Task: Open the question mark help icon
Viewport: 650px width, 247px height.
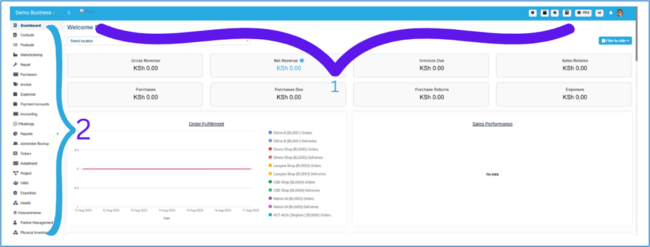Action: click(x=555, y=13)
